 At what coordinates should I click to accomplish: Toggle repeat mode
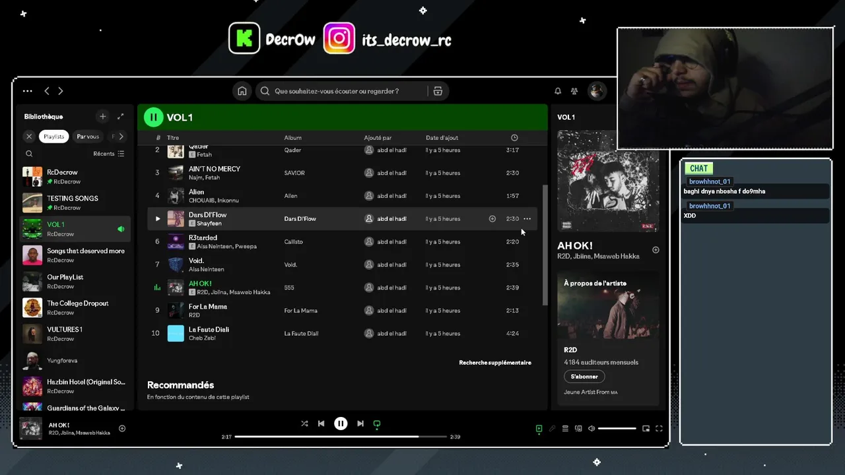(377, 424)
